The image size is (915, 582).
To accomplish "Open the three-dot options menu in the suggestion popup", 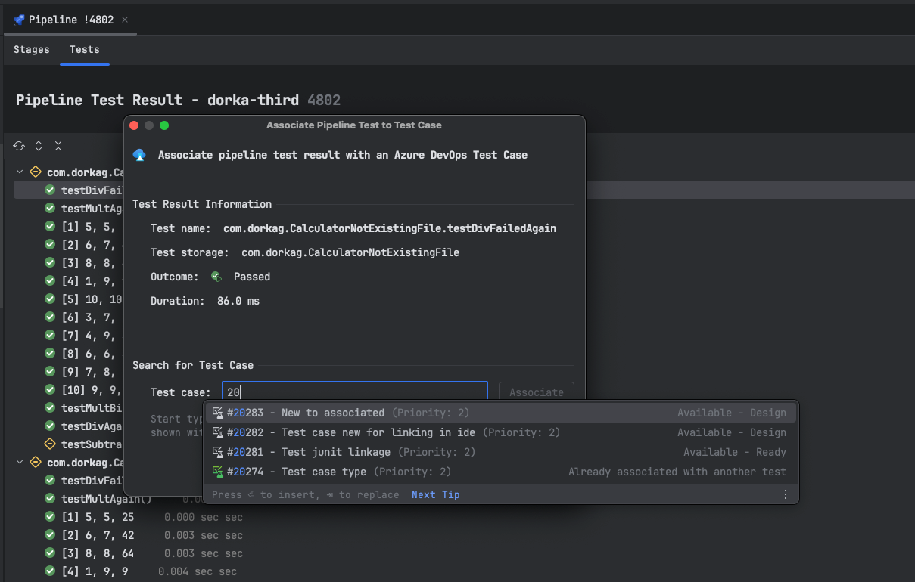I will tap(786, 494).
